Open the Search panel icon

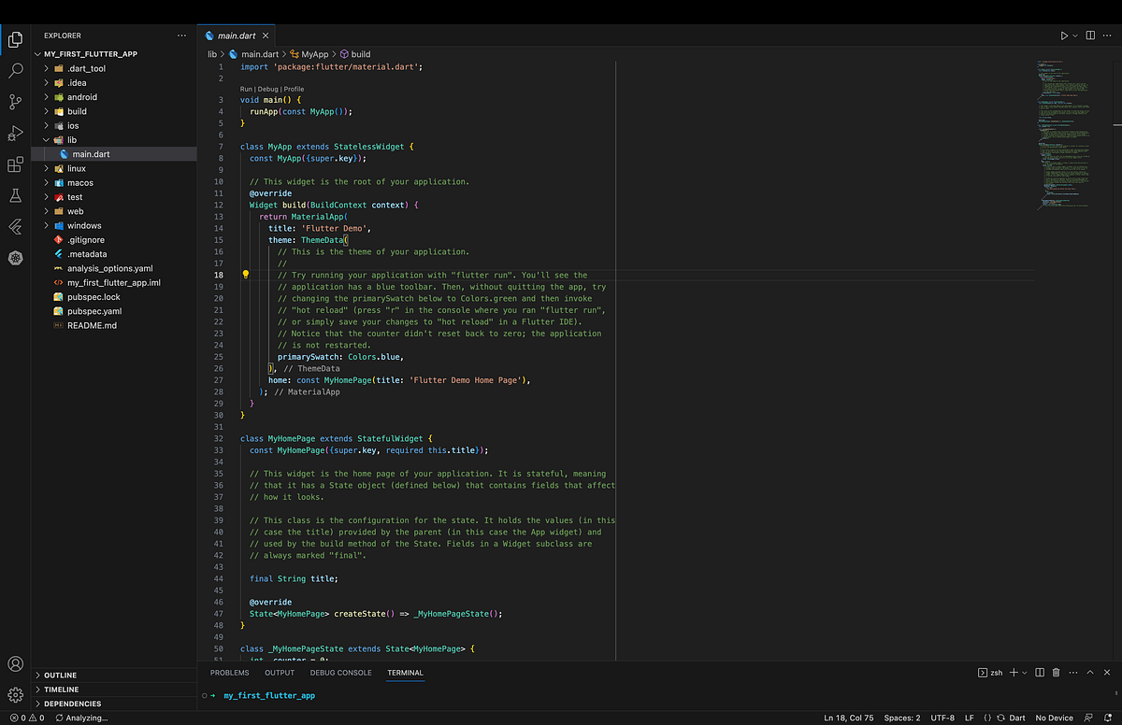tap(15, 69)
